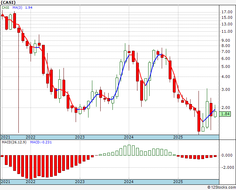Click 2025 on the MACD panel timeline
Image resolution: width=236 pixels, height=190 pixels.
click(x=178, y=182)
